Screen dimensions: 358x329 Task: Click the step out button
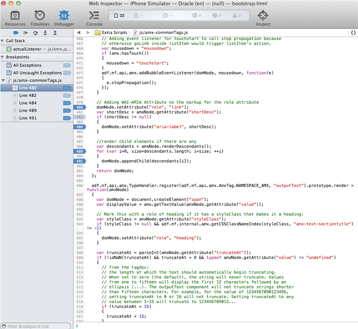55,33
